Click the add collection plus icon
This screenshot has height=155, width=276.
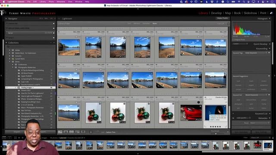click(54, 43)
